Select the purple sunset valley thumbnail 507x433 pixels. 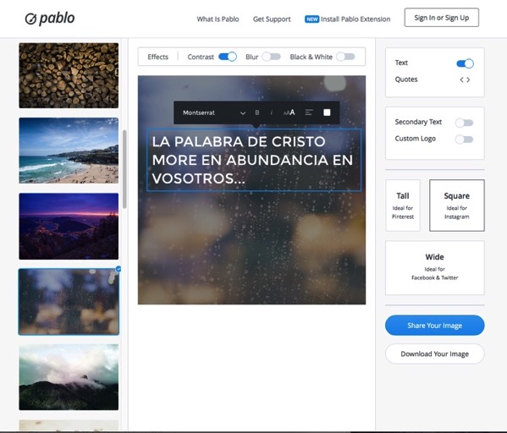point(69,226)
